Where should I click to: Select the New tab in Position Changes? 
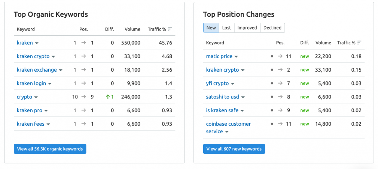click(x=211, y=28)
